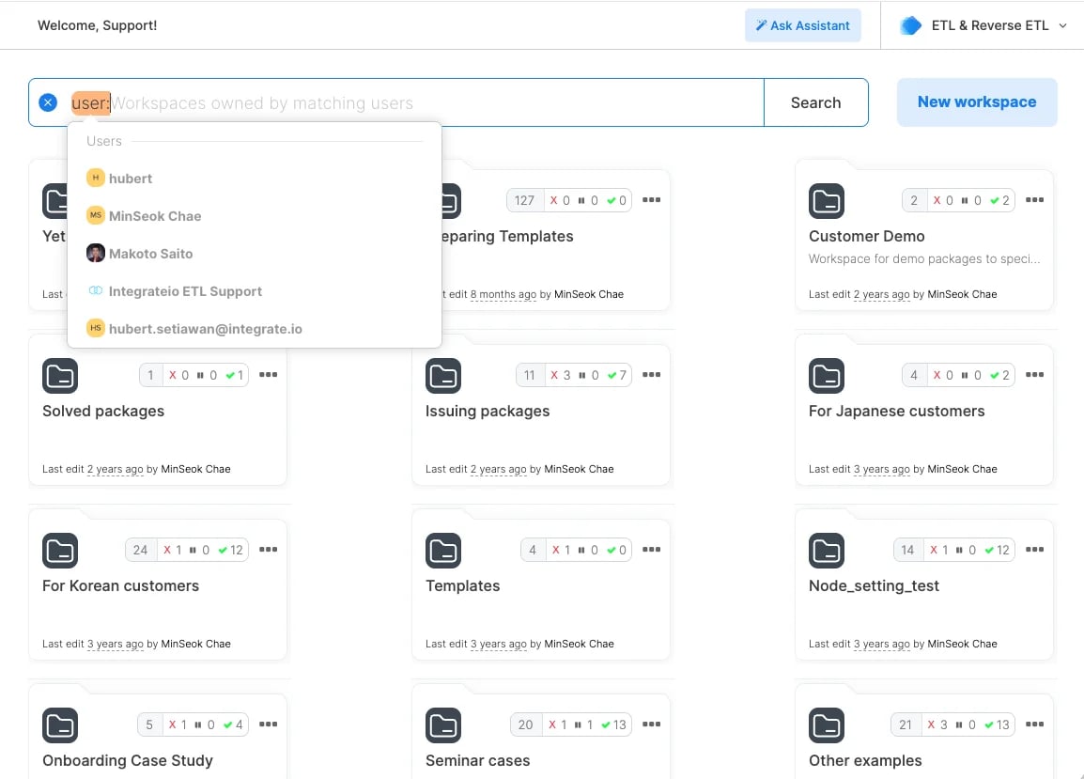Select user hubert from suggestions

pyautogui.click(x=255, y=179)
